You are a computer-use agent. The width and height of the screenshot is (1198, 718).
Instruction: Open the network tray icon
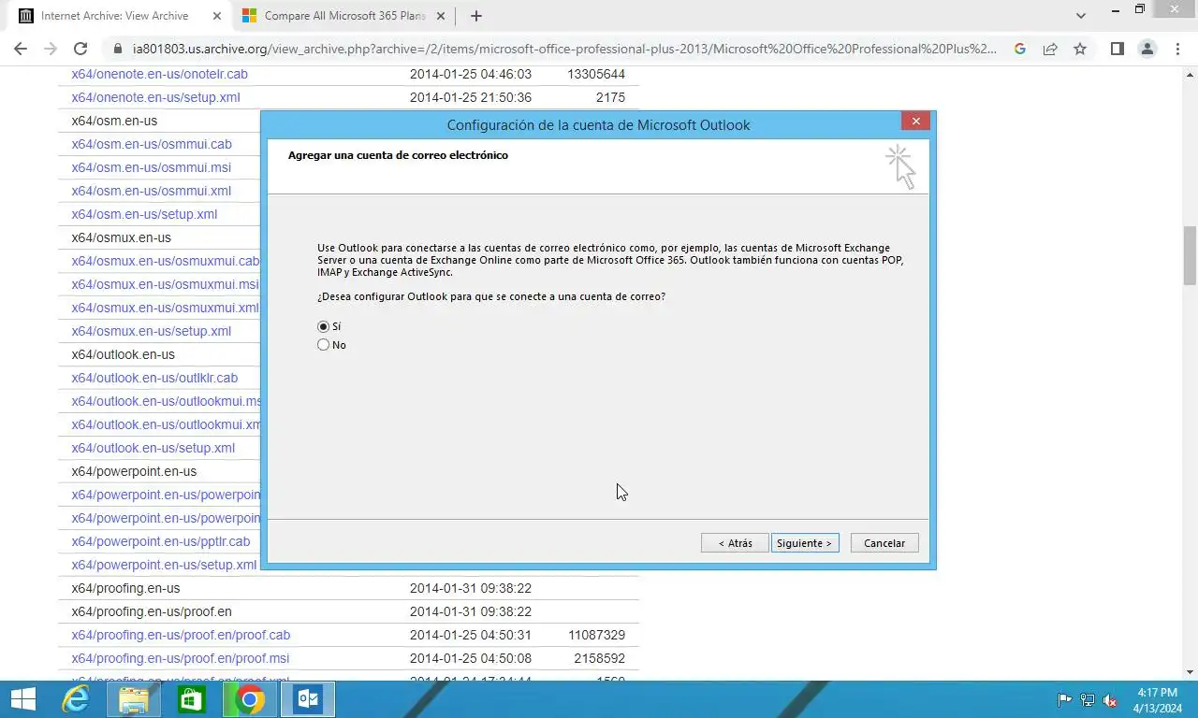tap(1088, 700)
